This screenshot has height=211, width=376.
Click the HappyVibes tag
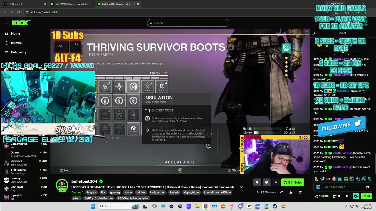191,193
